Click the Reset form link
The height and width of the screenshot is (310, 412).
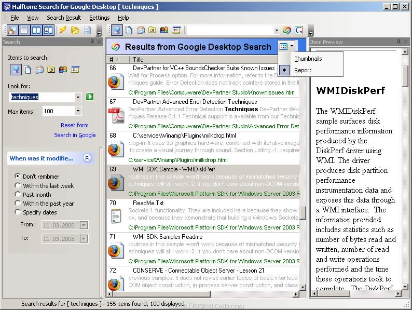(75, 125)
